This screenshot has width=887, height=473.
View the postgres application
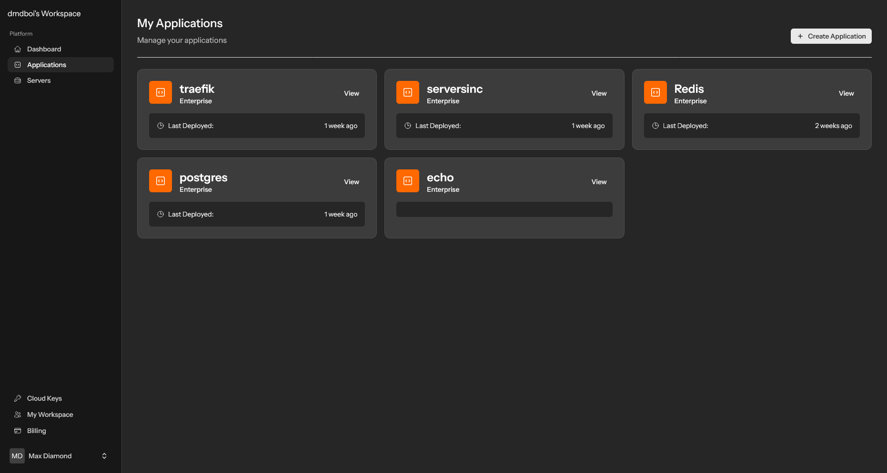pos(352,182)
